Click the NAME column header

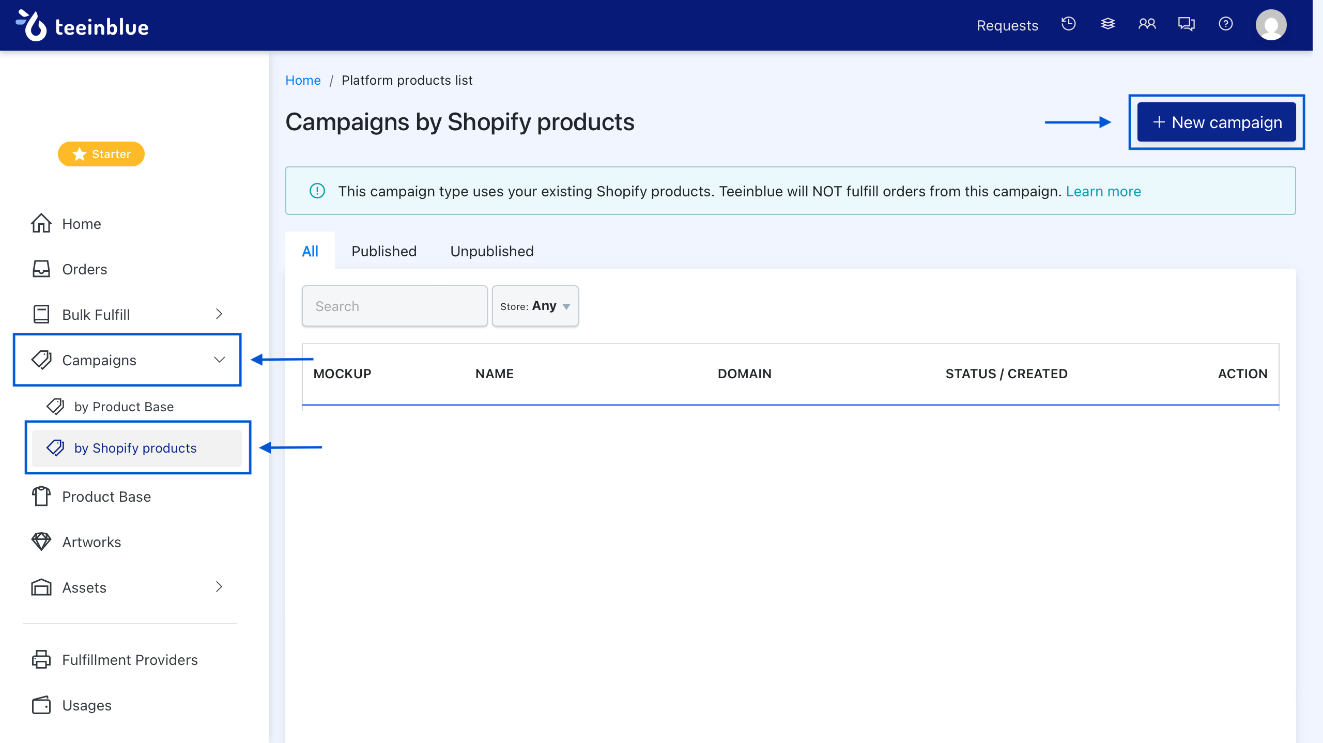[495, 374]
